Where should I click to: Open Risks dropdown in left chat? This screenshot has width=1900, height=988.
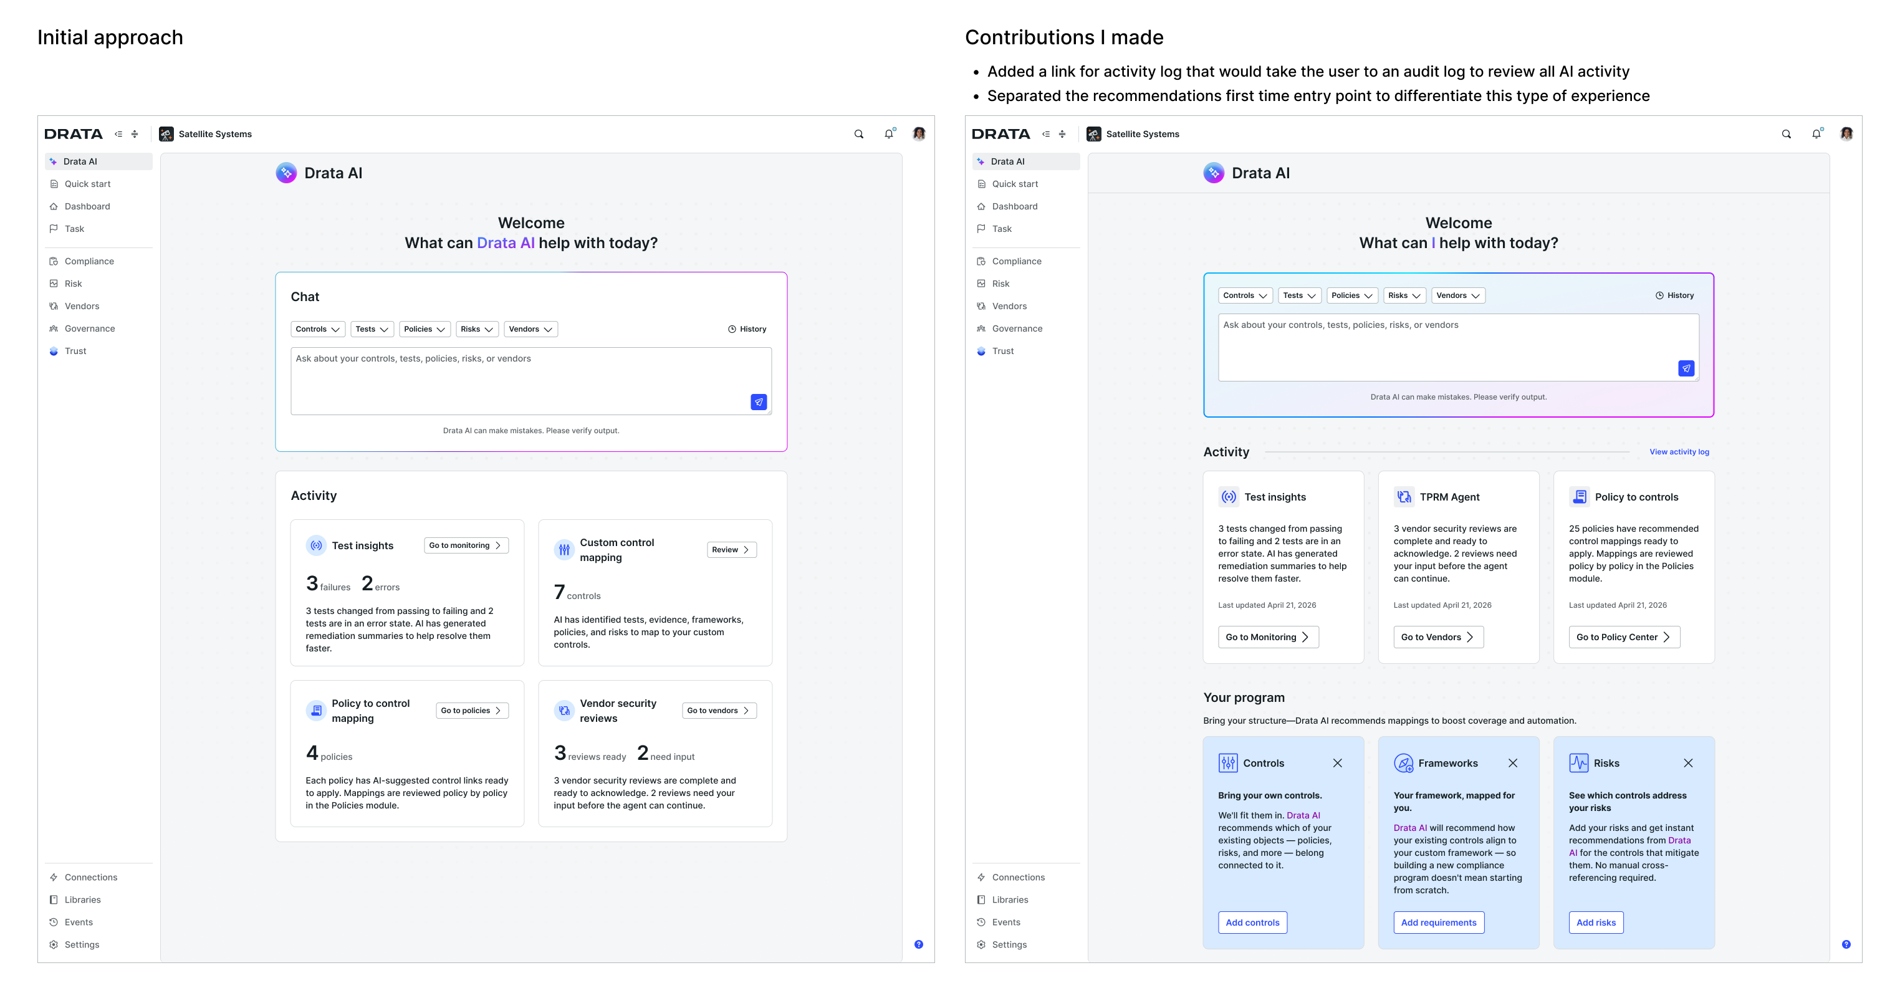(x=477, y=329)
